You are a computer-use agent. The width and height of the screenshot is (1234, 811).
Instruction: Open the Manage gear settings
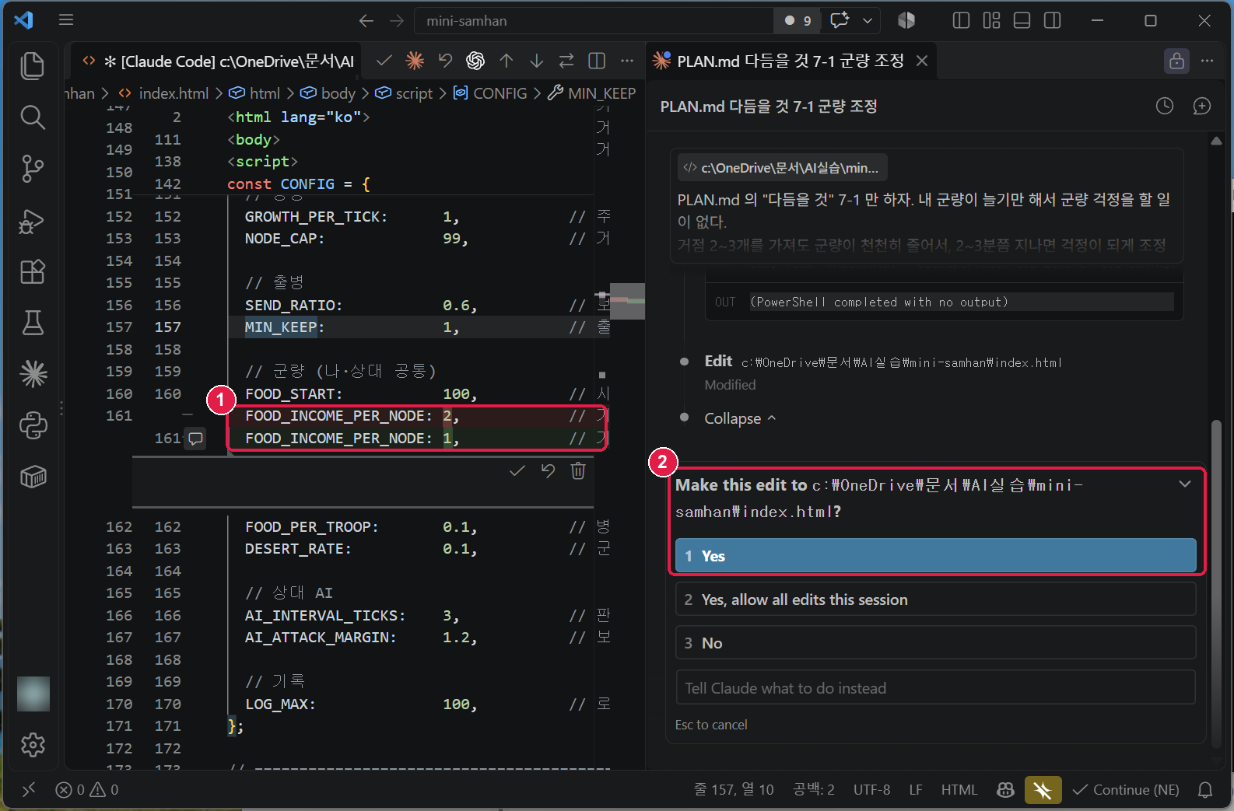[x=33, y=745]
